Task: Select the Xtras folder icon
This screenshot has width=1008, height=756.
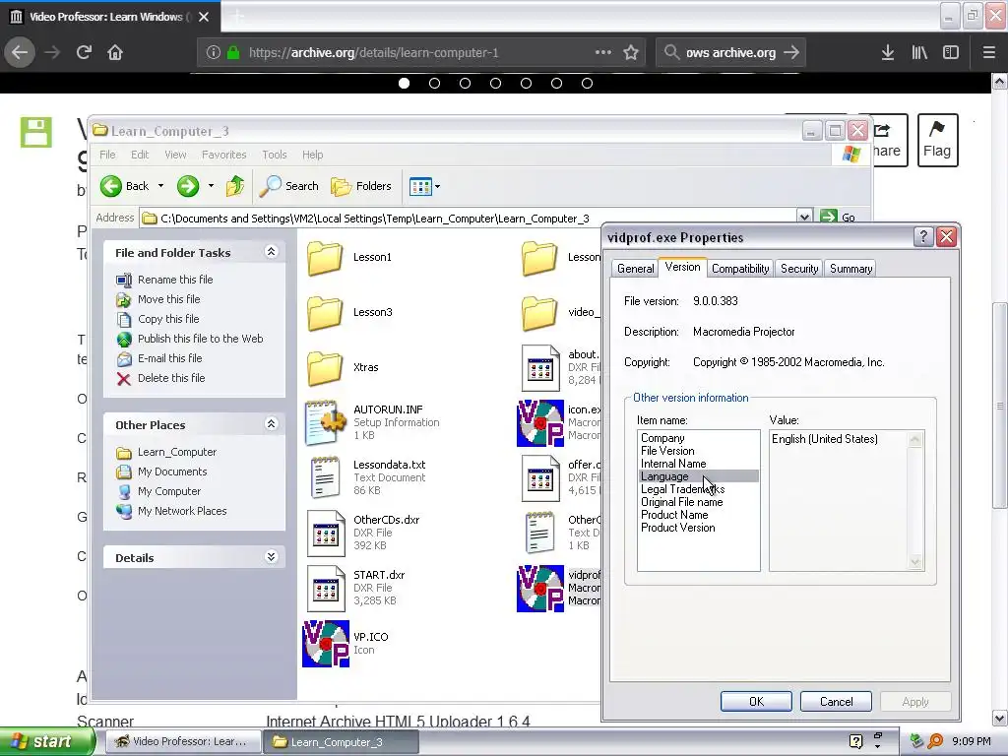Action: (325, 368)
